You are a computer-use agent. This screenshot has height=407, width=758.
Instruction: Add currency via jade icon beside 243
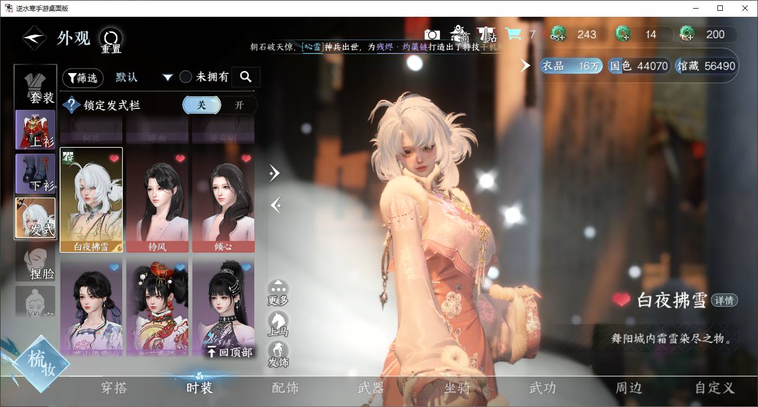558,34
